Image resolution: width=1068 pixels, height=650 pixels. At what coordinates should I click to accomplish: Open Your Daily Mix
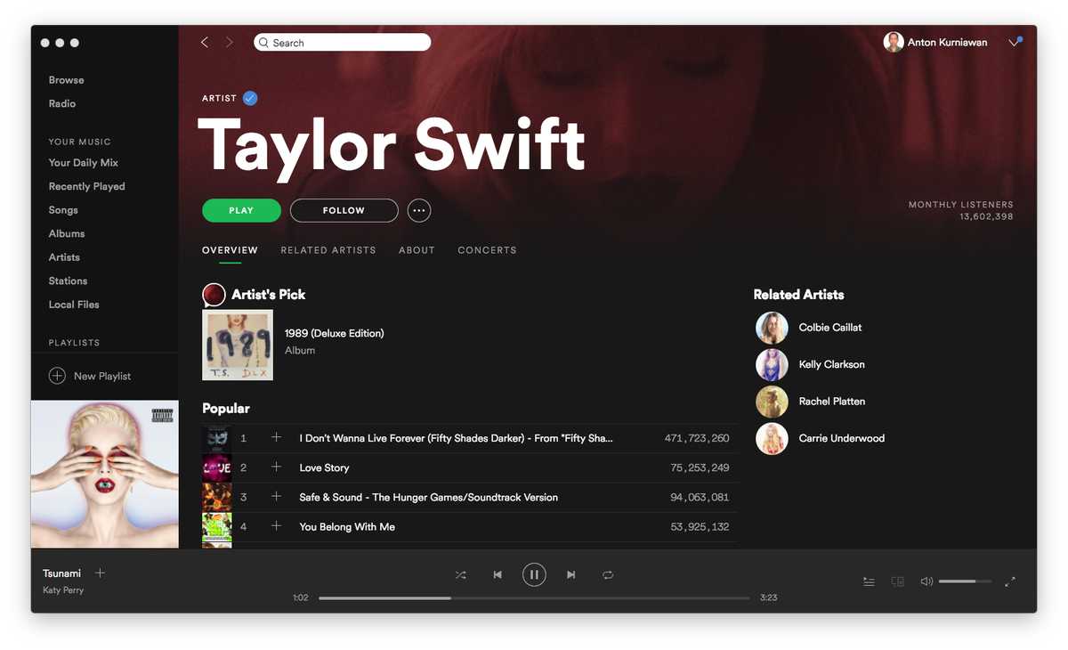click(x=84, y=163)
